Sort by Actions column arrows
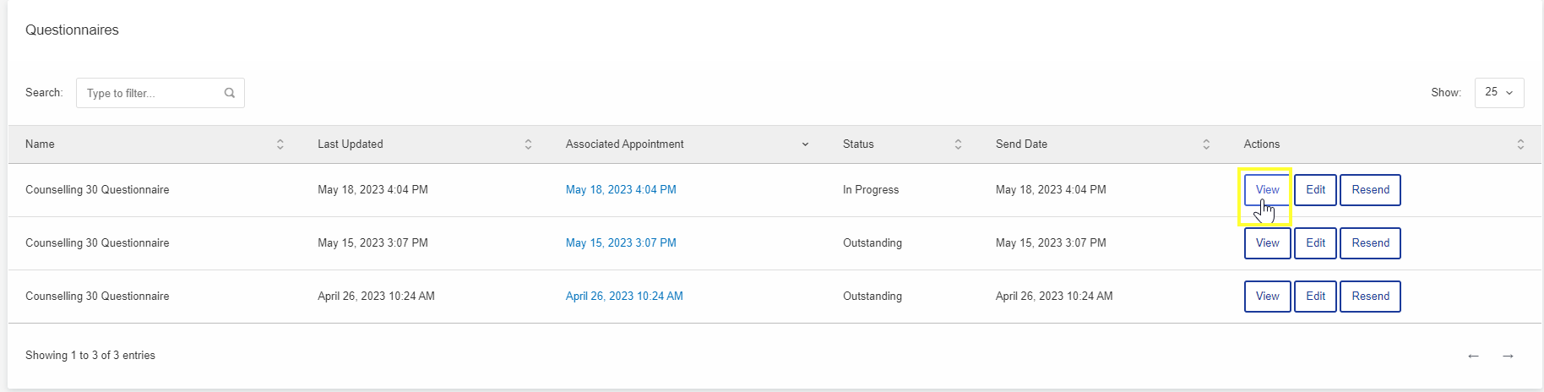The height and width of the screenshot is (392, 1544). [x=1520, y=144]
